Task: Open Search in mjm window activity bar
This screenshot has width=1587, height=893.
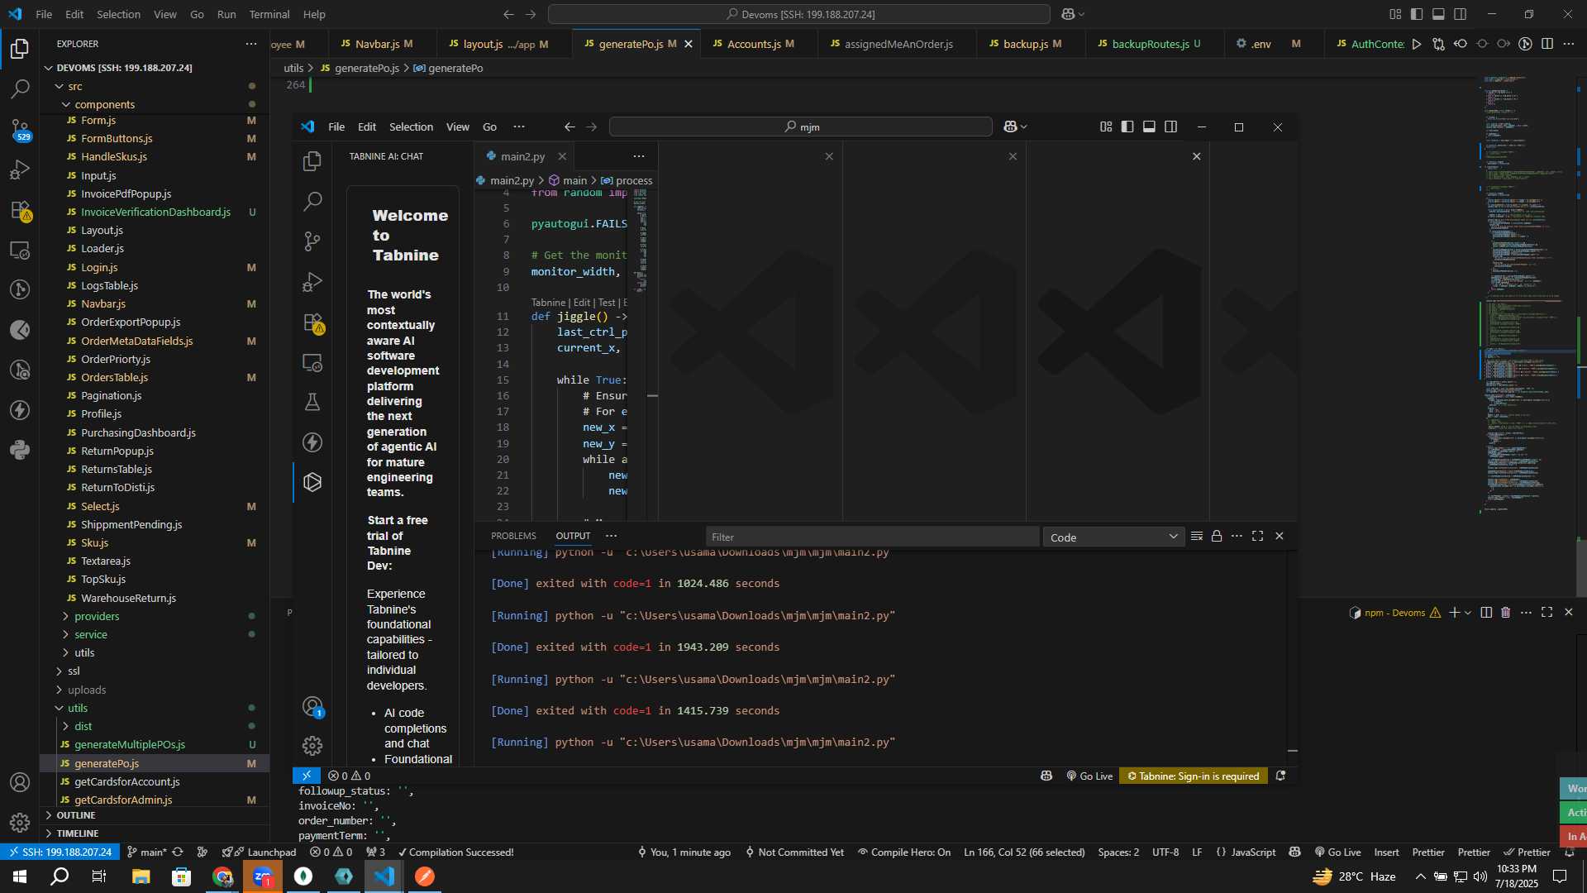Action: [312, 201]
